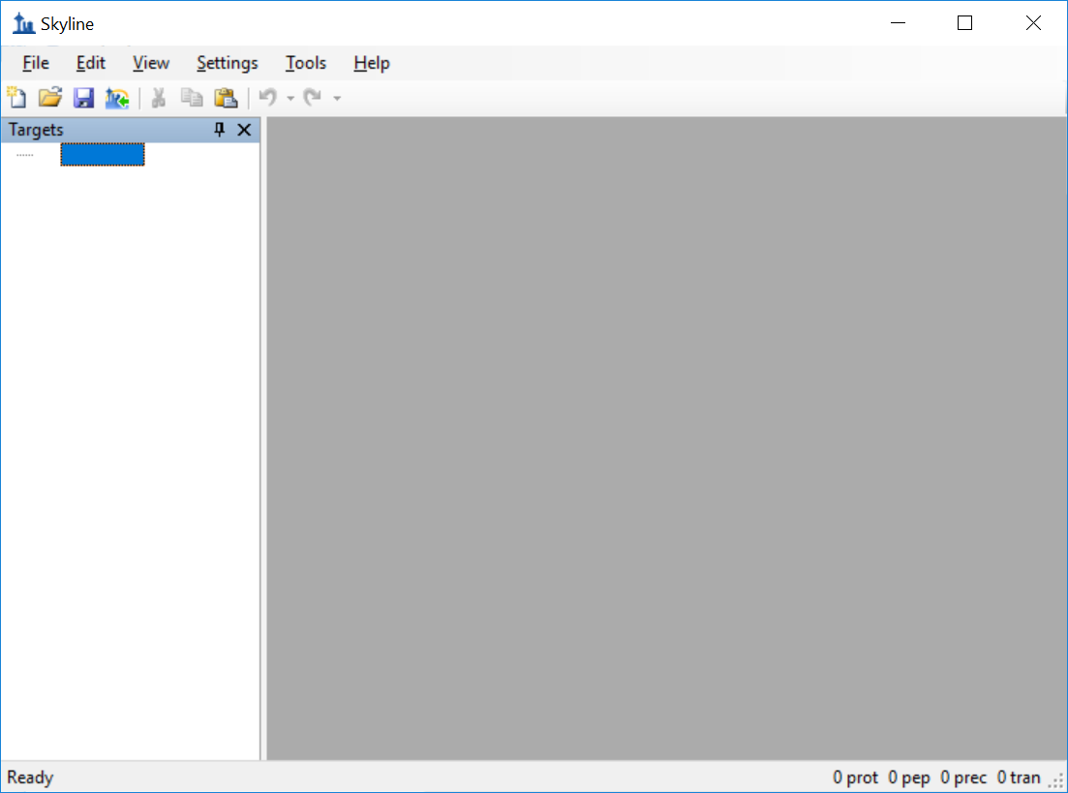Open the Tools menu
Viewport: 1068px width, 793px height.
pos(306,63)
